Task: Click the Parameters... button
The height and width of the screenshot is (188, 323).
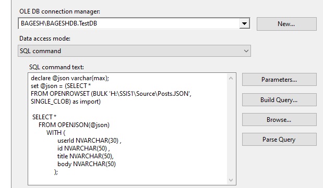Action: coord(279,79)
